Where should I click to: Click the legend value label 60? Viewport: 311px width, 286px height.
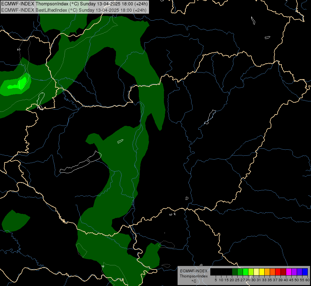point(307,280)
